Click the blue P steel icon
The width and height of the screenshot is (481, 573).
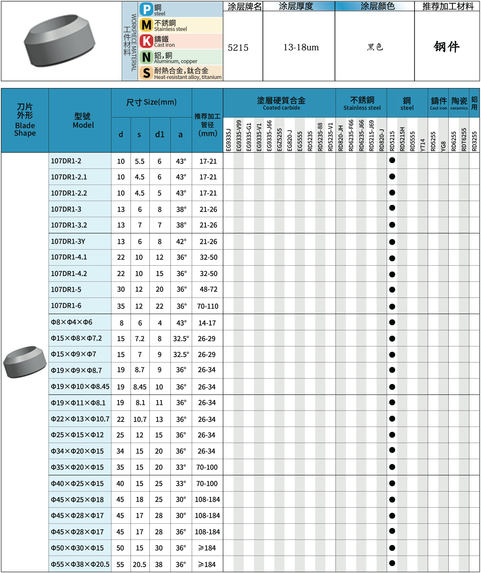click(147, 9)
